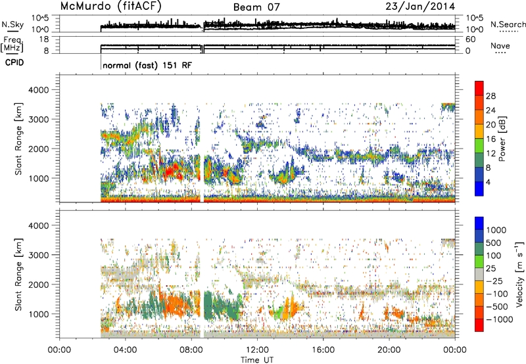Click the '-1000' value on Velocity scale
Viewport: 526px width, 364px height.
pos(500,319)
